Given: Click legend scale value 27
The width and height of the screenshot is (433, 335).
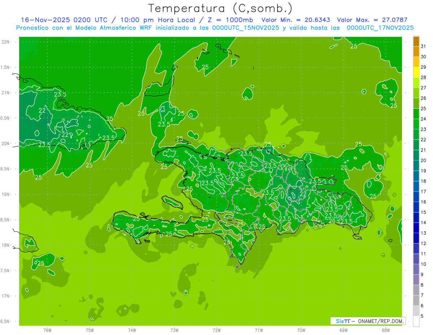Looking at the screenshot, I should (423, 88).
